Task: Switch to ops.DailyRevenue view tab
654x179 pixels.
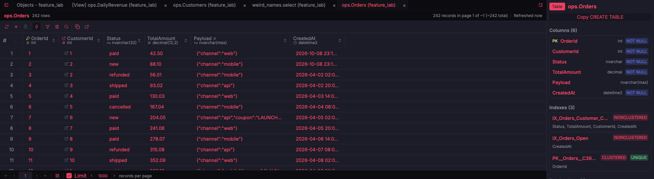Action: 114,5
